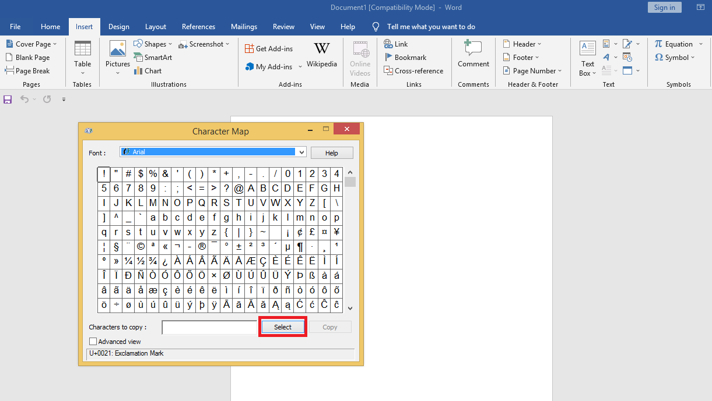
Task: Insert a Cover Page from the ribbon
Action: click(31, 44)
